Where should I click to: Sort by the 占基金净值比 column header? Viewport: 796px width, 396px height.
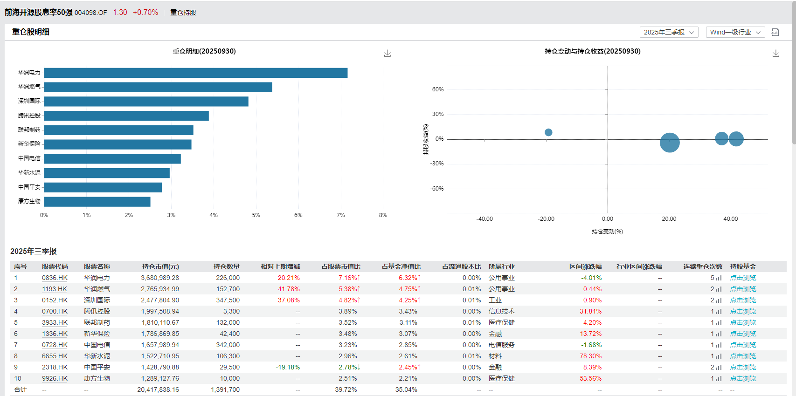coord(401,267)
